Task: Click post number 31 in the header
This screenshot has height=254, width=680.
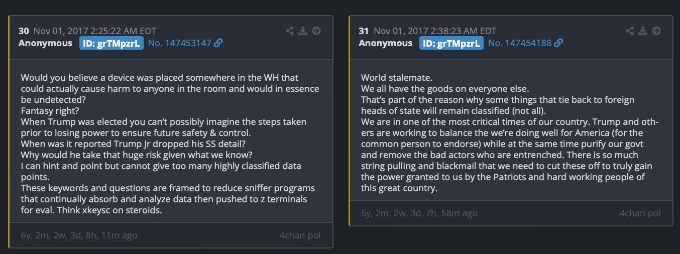Action: point(364,31)
